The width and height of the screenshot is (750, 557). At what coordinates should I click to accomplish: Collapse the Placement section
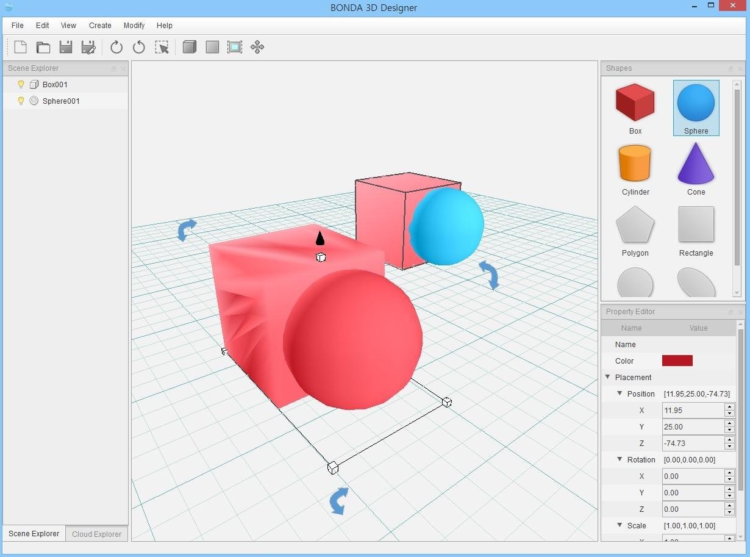point(608,377)
